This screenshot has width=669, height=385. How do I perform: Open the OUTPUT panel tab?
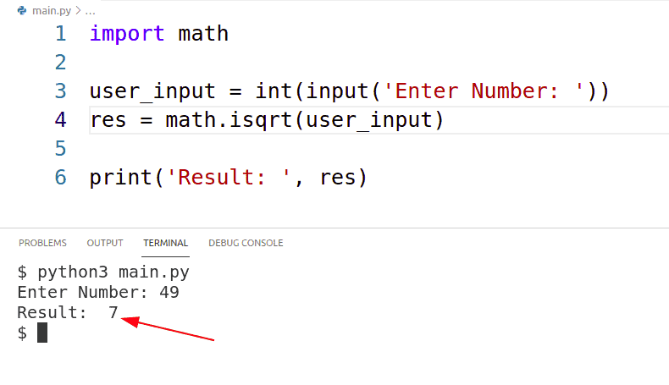pos(105,243)
